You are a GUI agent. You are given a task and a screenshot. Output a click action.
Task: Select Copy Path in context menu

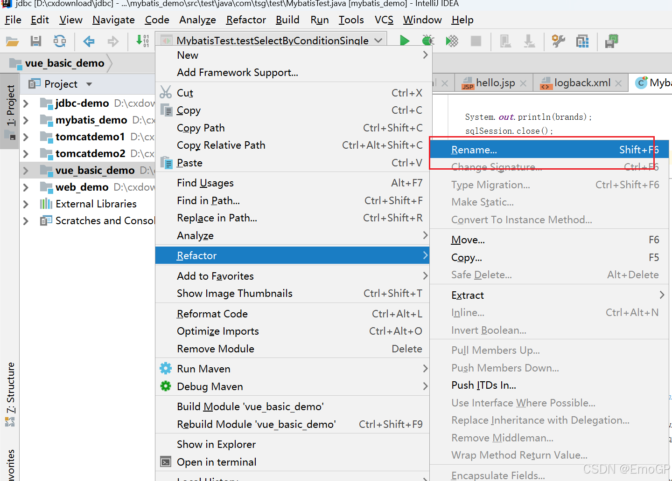point(292,128)
